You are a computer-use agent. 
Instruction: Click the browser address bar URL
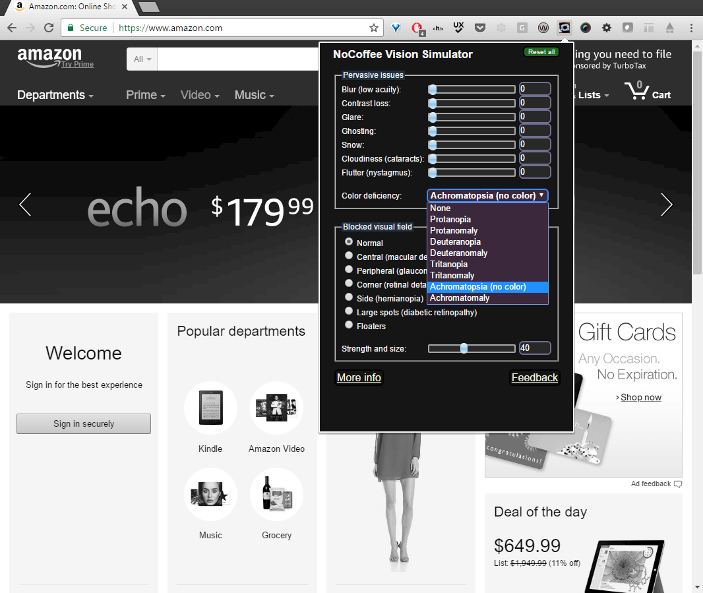(170, 28)
